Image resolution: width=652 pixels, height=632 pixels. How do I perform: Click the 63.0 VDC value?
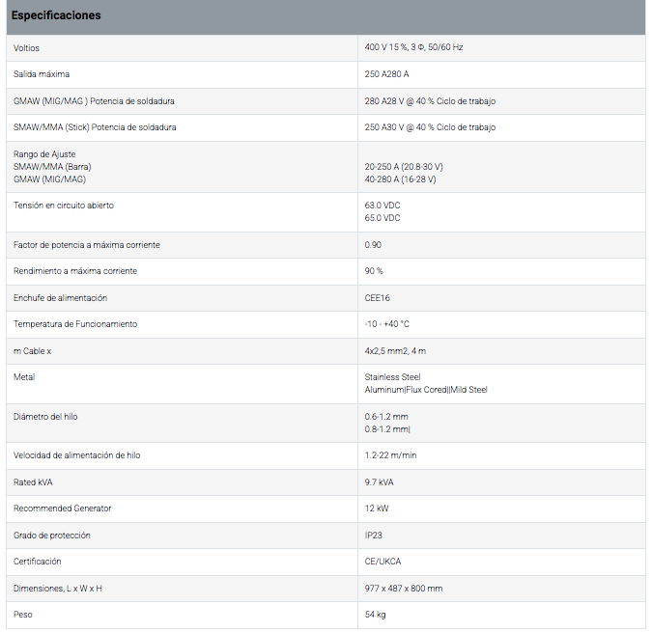point(383,206)
